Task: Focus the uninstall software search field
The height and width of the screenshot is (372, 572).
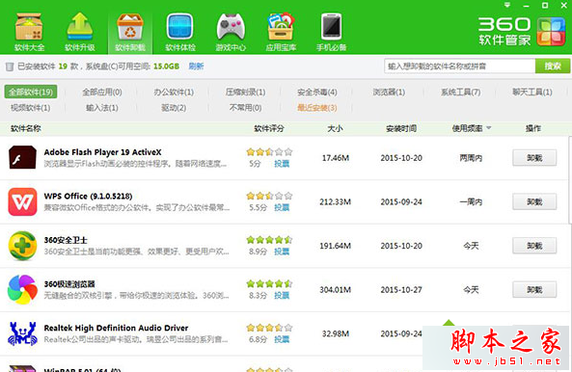Action: click(459, 66)
